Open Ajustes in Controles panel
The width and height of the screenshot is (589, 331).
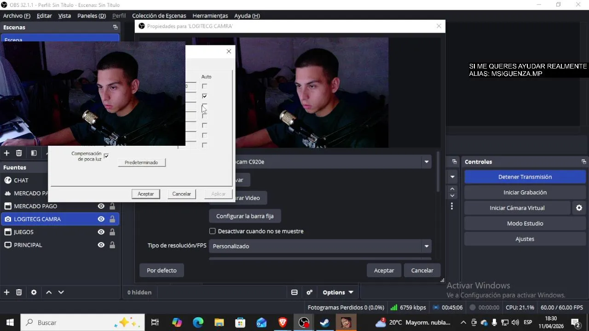pyautogui.click(x=525, y=239)
